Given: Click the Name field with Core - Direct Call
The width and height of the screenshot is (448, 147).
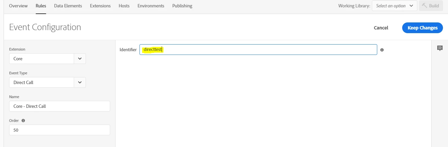Looking at the screenshot, I should (60, 106).
